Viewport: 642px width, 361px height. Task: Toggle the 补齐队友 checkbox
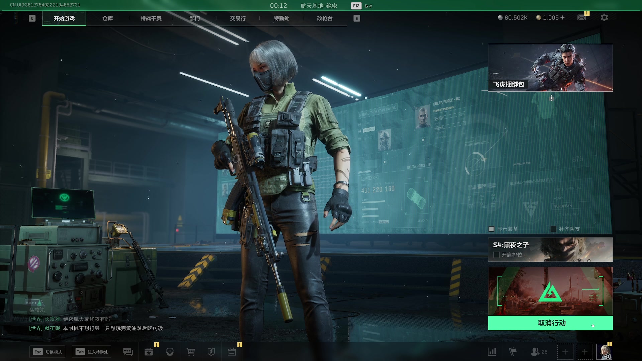[553, 229]
